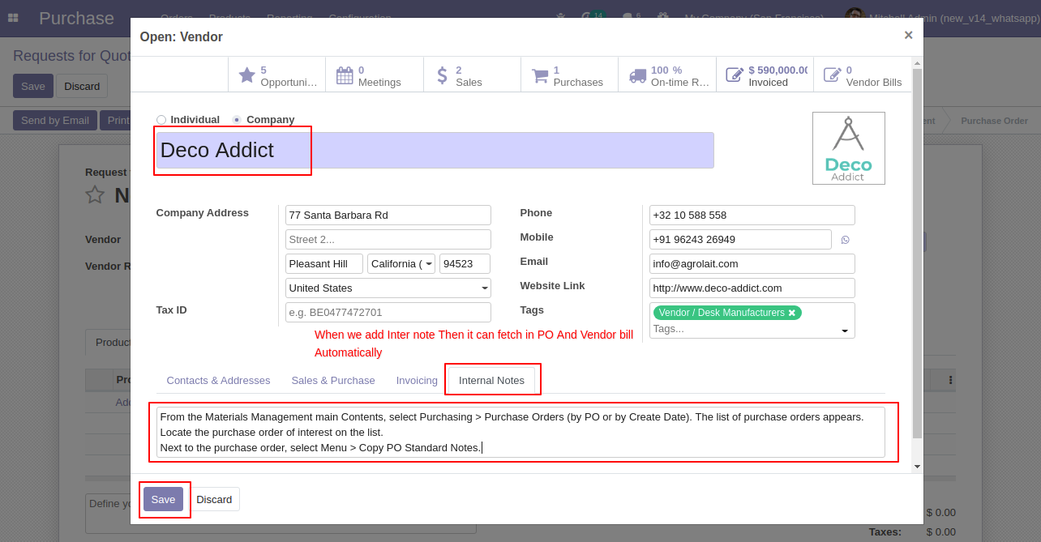Click the 94523 ZIP field
The height and width of the screenshot is (542, 1041).
(x=465, y=264)
